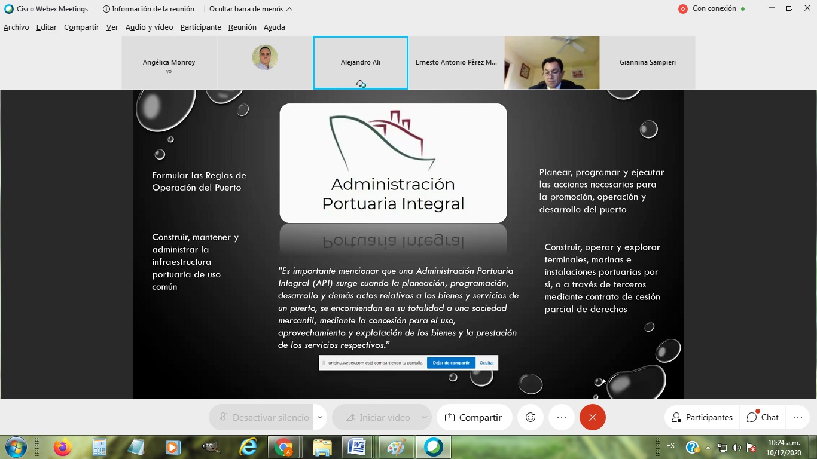Show hidden tray icons arrow
817x459 pixels.
pyautogui.click(x=708, y=447)
